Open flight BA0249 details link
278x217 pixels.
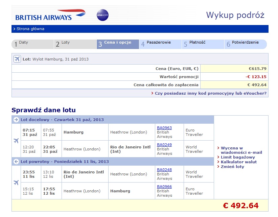[164, 145]
